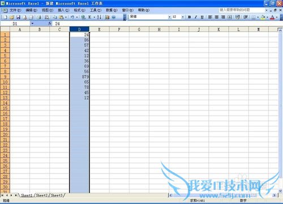Open the 编辑 (Edit) menu
This screenshot has height=204, width=283.
[x=31, y=10]
